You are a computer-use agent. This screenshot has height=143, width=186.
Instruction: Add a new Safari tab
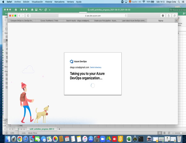pyautogui.click(x=176, y=21)
